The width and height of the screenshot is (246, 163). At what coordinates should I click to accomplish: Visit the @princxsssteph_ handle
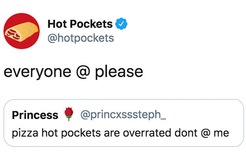click(123, 115)
